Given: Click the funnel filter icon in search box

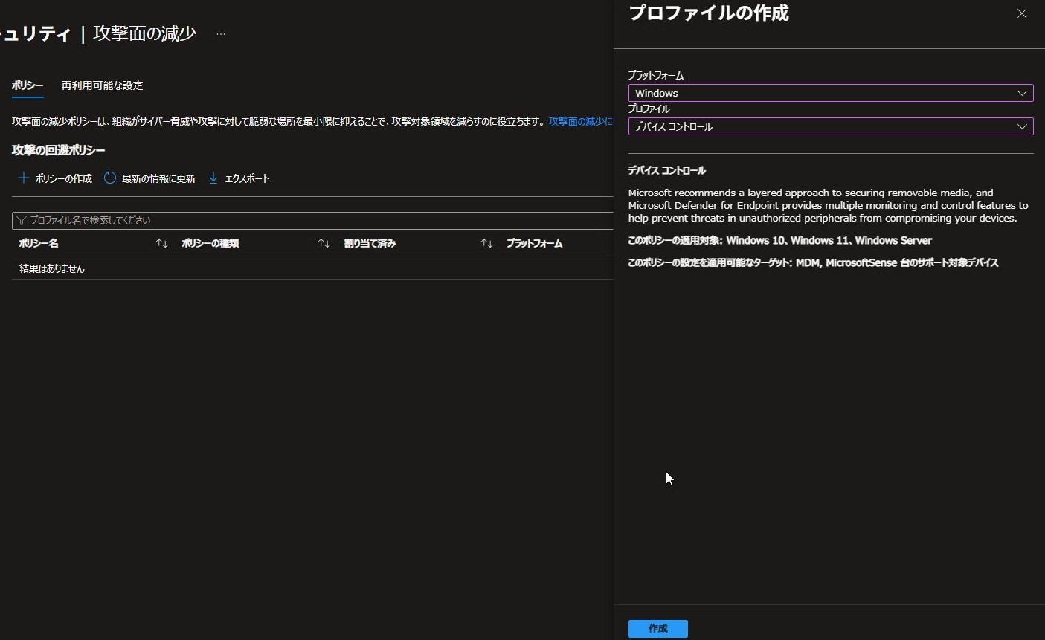Looking at the screenshot, I should coord(22,221).
